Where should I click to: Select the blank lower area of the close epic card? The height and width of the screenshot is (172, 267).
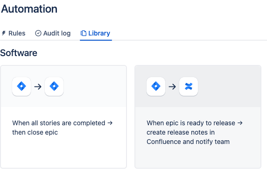click(63, 152)
